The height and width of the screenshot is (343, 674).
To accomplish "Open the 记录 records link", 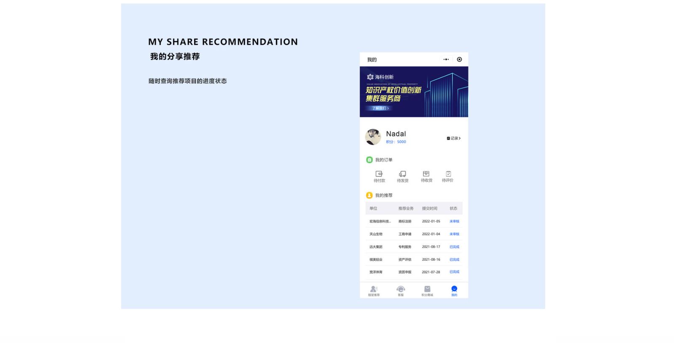I will pos(454,138).
